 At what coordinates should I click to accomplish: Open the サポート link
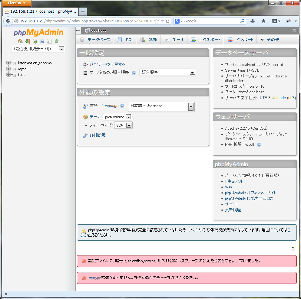(x=232, y=204)
